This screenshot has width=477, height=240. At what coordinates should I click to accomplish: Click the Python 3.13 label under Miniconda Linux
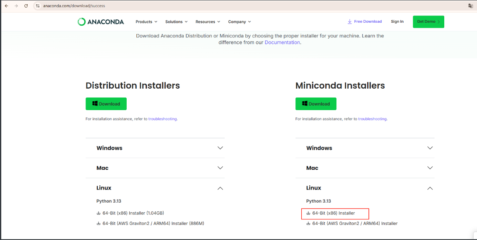318,201
